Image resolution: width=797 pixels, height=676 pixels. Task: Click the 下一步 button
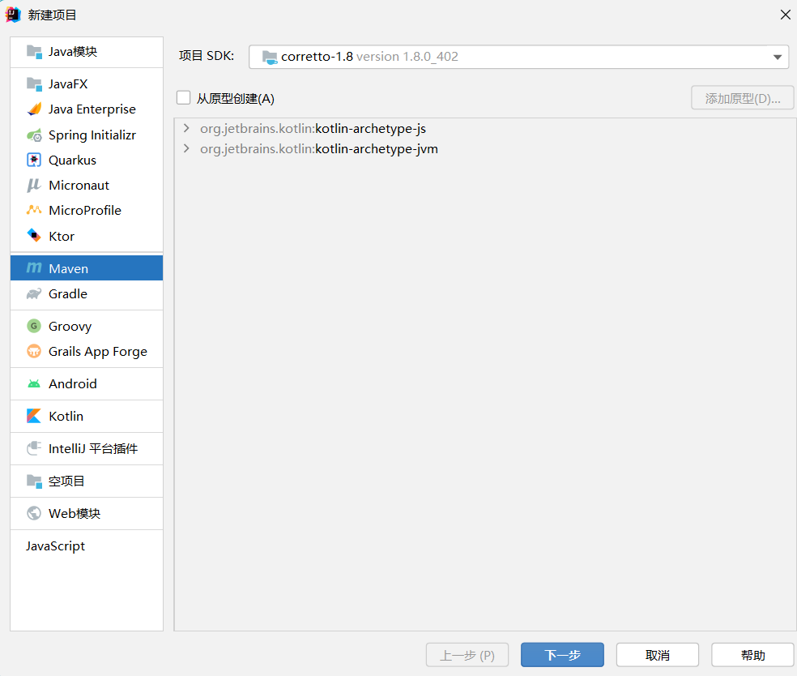click(x=562, y=654)
